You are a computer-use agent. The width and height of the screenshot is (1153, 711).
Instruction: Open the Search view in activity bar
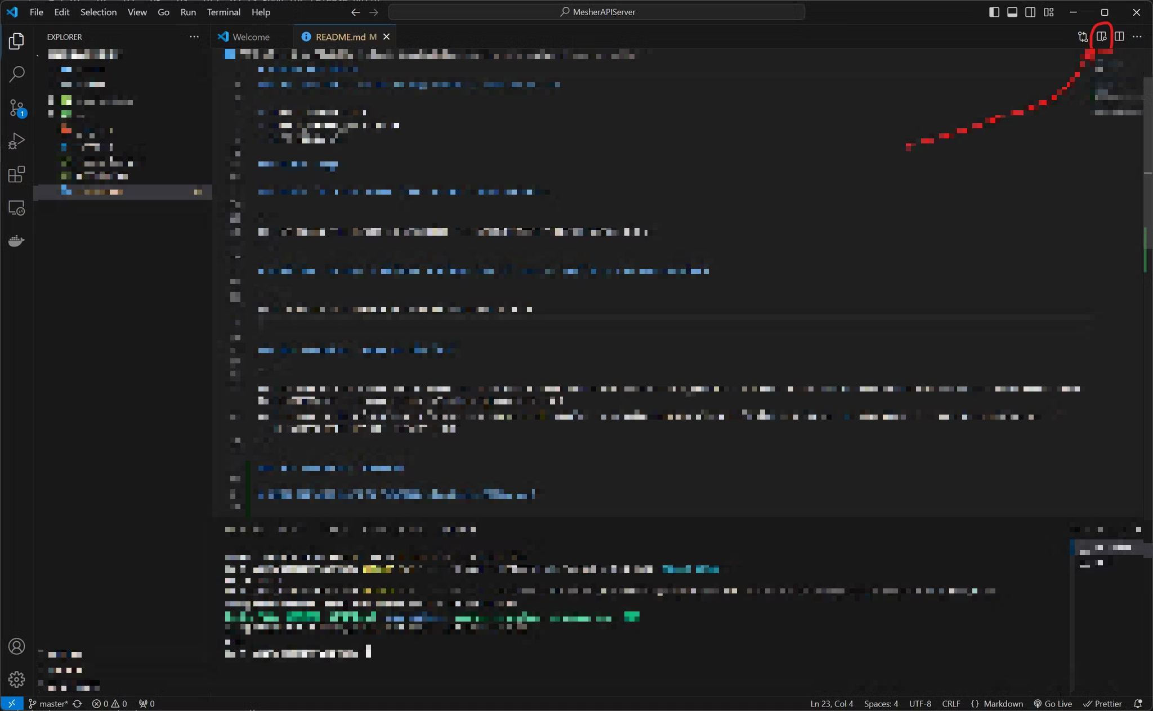point(17,74)
